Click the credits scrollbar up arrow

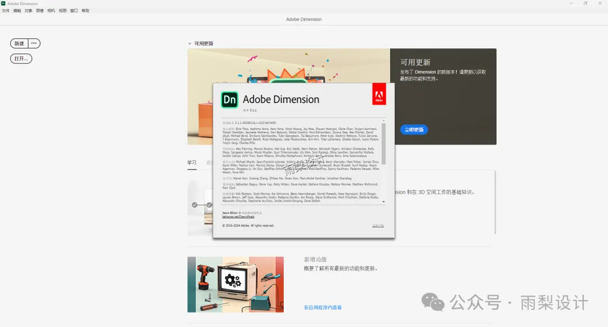click(383, 121)
